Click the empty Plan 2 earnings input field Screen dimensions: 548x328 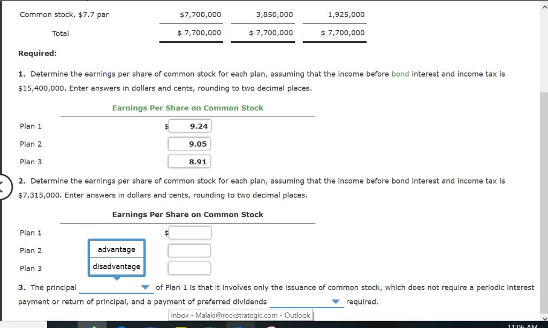coord(189,250)
